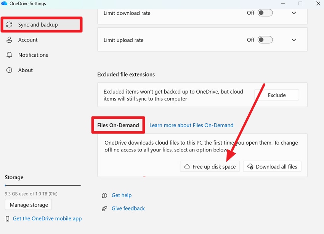Enable the Limit download rate toggle
Screen dimensions: 324x234
coord(265,13)
